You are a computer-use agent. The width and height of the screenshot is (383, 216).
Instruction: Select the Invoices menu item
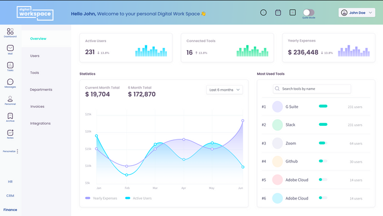pyautogui.click(x=37, y=107)
